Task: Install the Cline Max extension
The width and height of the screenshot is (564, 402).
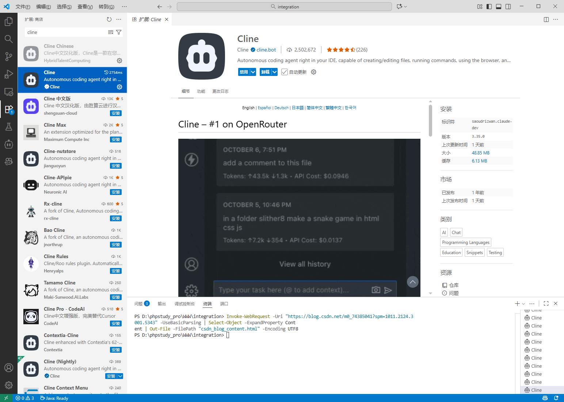Action: point(116,139)
